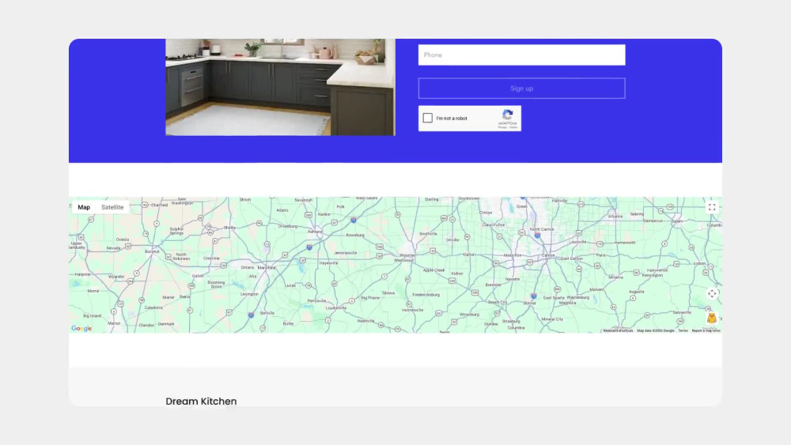Click the Google logo on map

click(81, 329)
